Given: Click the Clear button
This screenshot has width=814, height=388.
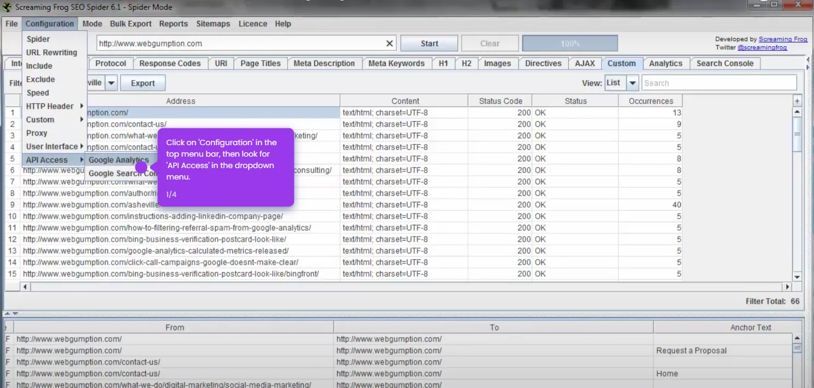Looking at the screenshot, I should (490, 44).
